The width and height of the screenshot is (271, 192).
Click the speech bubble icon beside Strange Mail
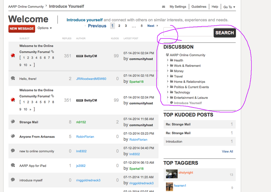(x=12, y=122)
